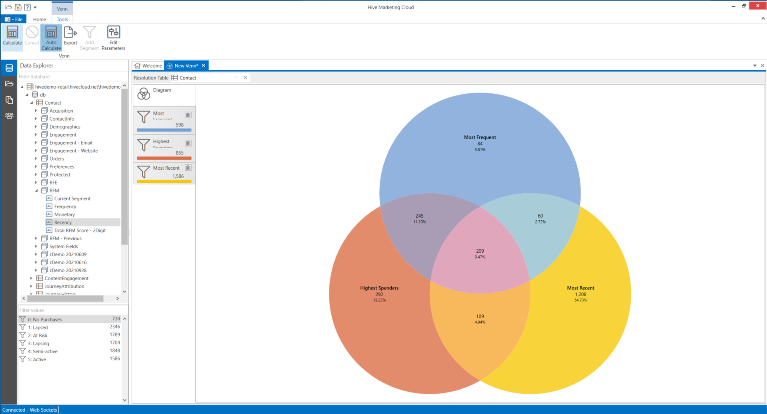Select the '0: No Purchases' value
Viewport: 767px width, 414px height.
tap(70, 319)
